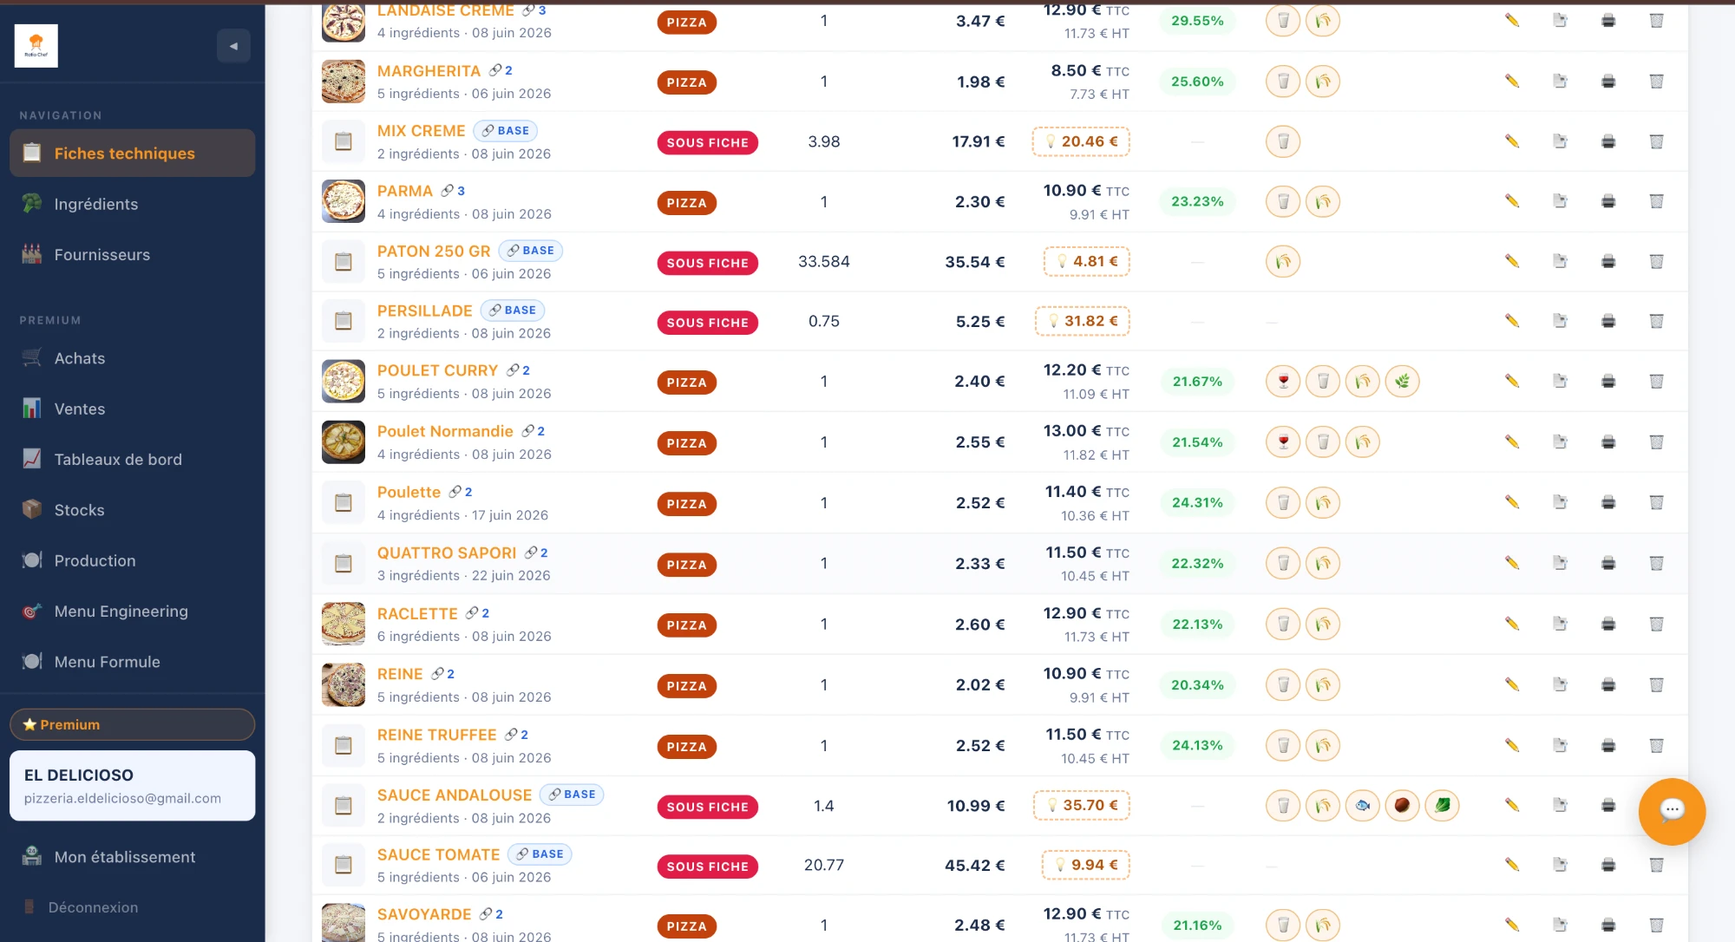Edit the PATON 250 GR sub-recipe

tap(1512, 261)
